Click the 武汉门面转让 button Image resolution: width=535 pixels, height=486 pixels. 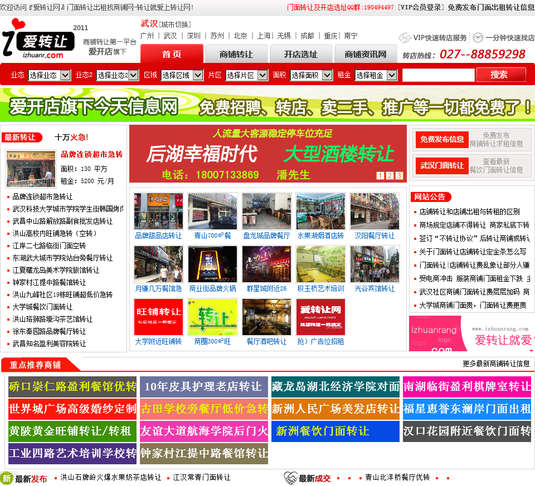click(x=442, y=166)
